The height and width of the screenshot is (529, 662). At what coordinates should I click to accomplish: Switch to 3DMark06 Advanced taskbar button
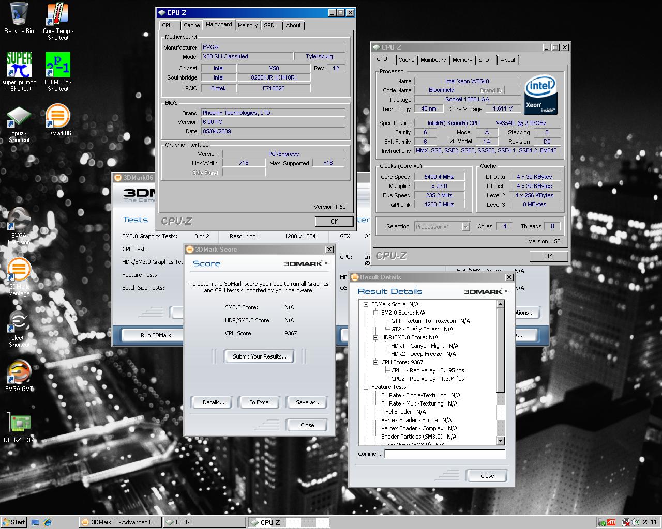pos(120,522)
